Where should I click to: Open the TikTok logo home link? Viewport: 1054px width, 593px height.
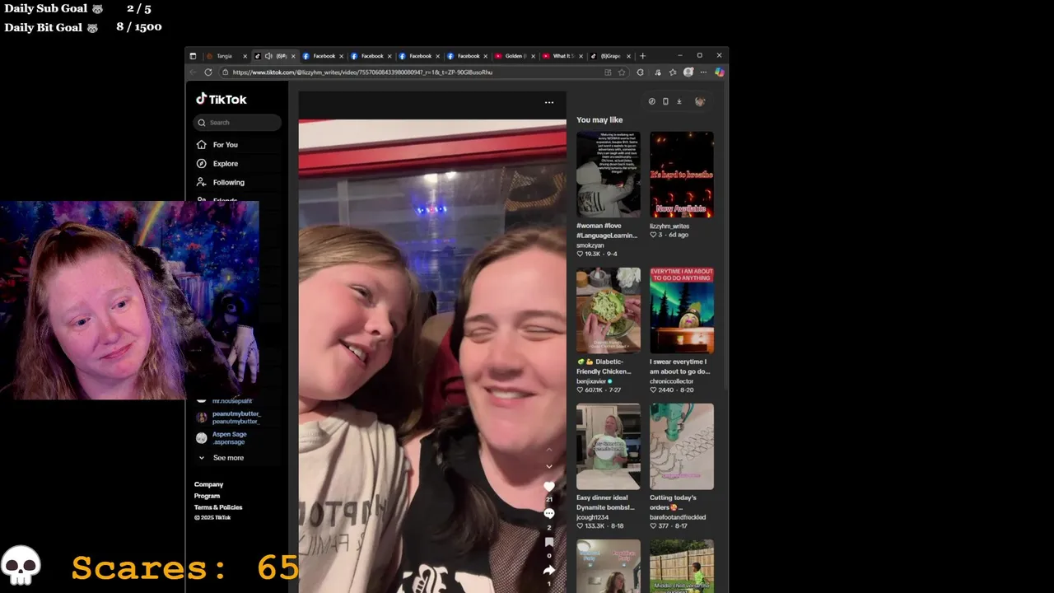221,99
